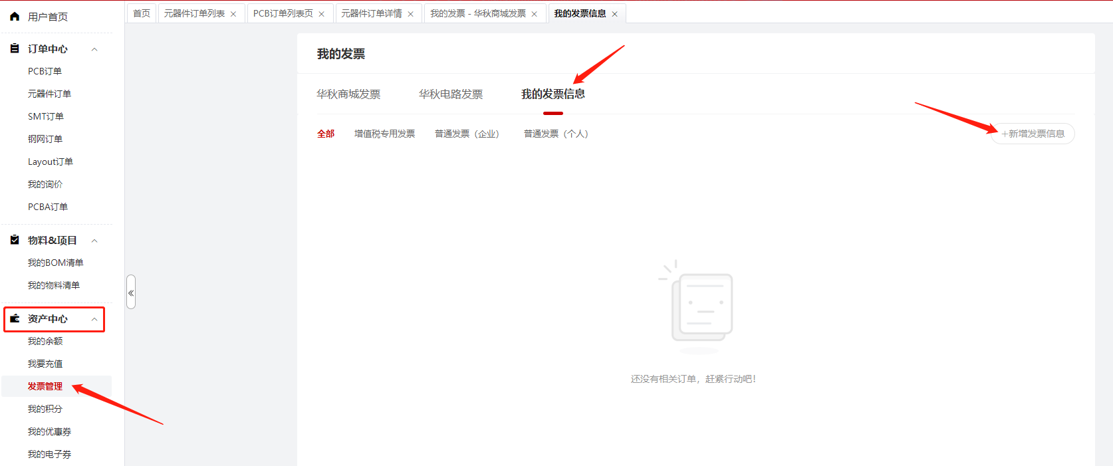Open 我的余额 in the sidebar

pyautogui.click(x=45, y=341)
